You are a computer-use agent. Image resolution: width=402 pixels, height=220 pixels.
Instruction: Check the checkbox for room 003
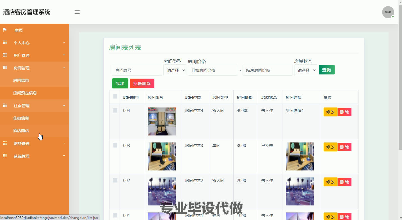pos(115,145)
